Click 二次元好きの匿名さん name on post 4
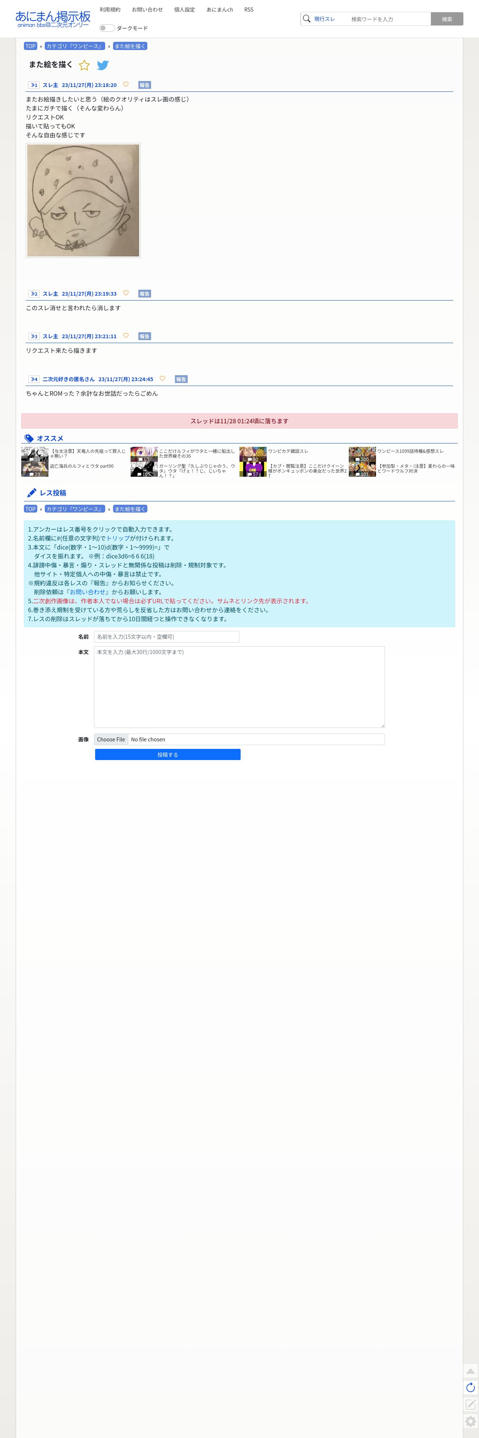 pos(69,379)
